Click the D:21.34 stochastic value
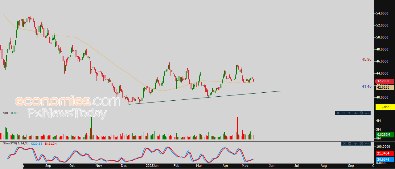Image resolution: width=395 pixels, height=169 pixels. tap(51, 143)
